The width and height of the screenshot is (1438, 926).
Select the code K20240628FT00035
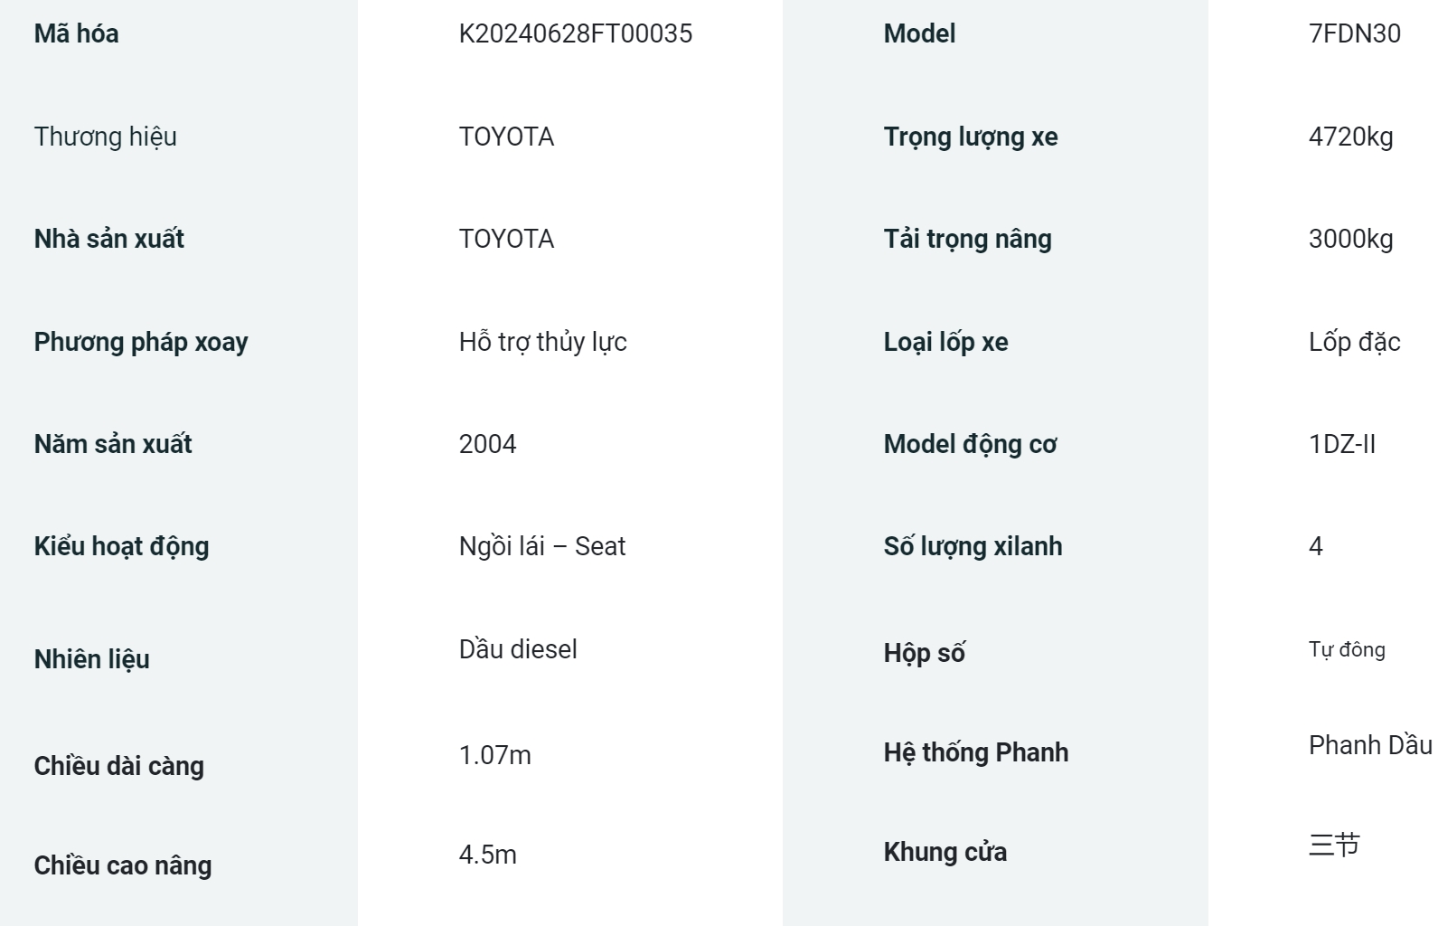[x=576, y=34]
